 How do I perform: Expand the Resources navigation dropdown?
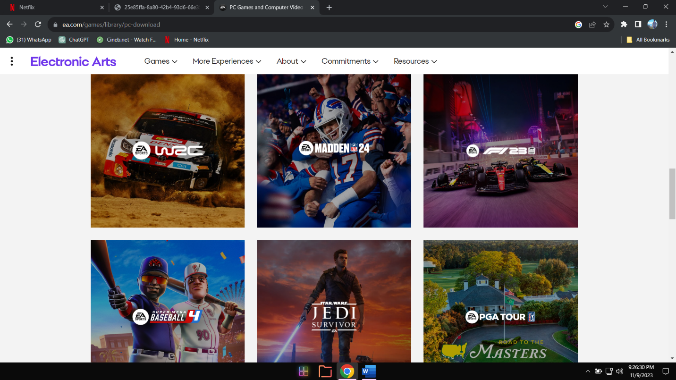pos(415,61)
